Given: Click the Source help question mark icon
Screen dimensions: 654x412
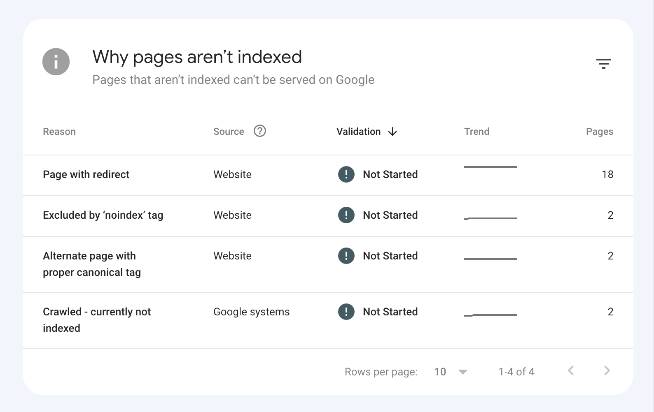Looking at the screenshot, I should click(259, 131).
